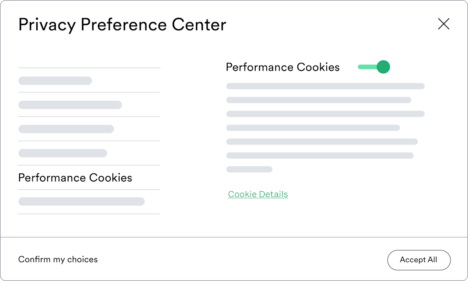
Task: Close the Privacy Preference Center dialog
Action: point(443,24)
